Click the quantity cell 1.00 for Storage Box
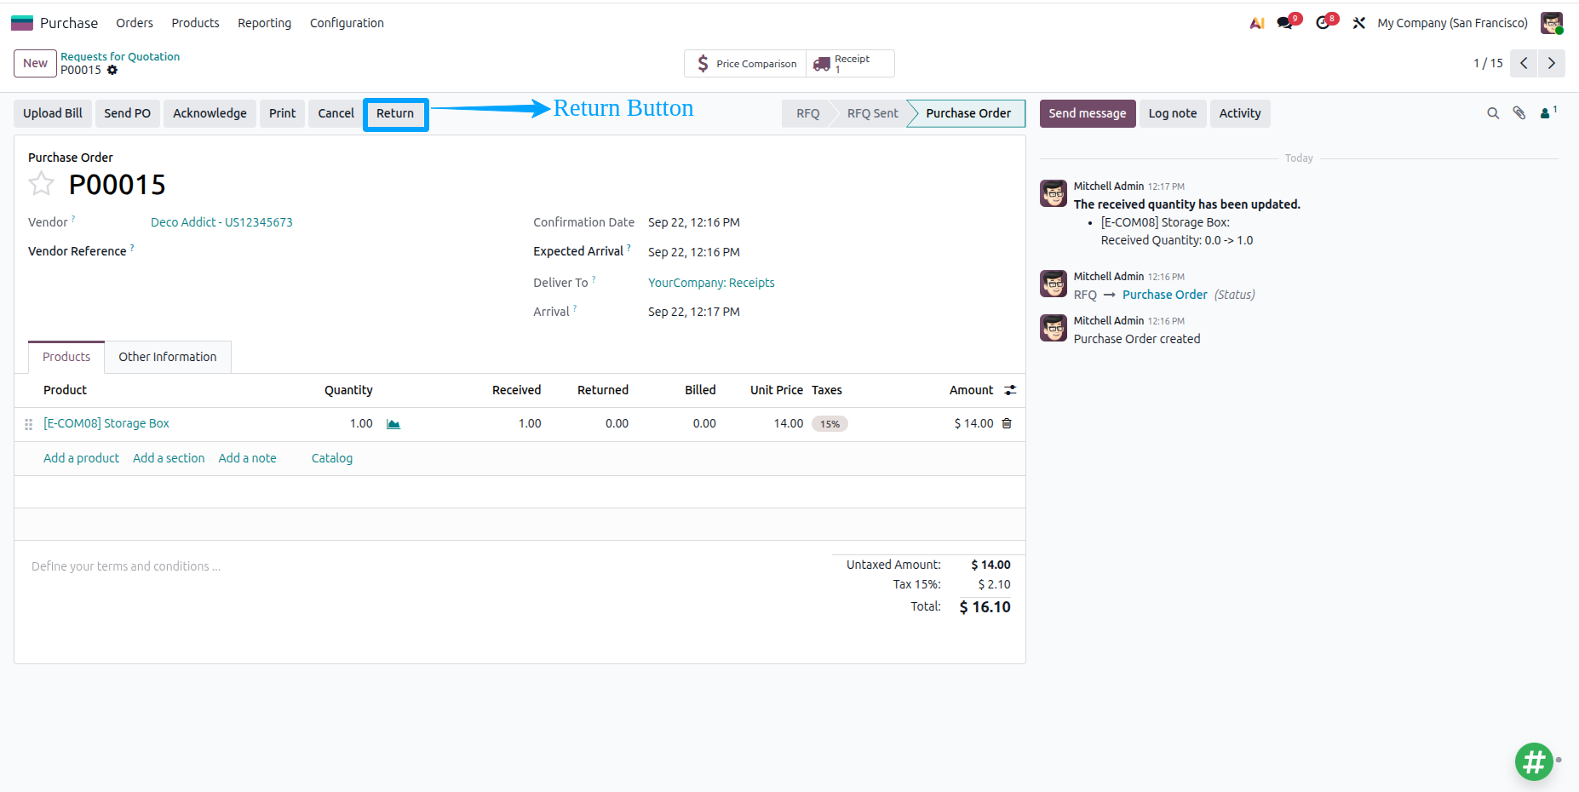Screen dimensions: 1579x792 pos(361,423)
